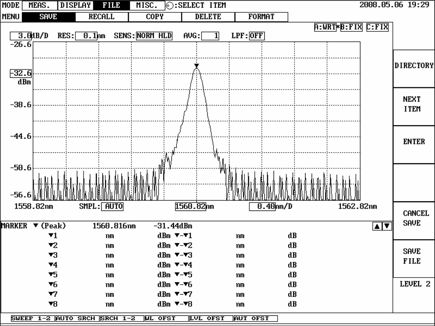The width and height of the screenshot is (435, 326).
Task: Select the RECALL menu item
Action: coord(101,17)
